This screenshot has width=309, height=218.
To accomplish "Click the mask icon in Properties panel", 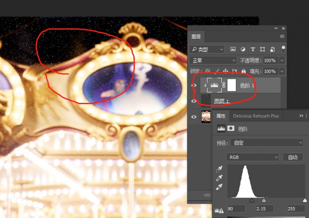I will pos(230,129).
